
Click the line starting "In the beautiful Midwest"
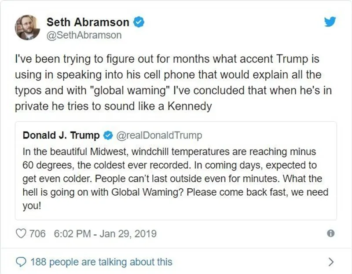coord(169,152)
